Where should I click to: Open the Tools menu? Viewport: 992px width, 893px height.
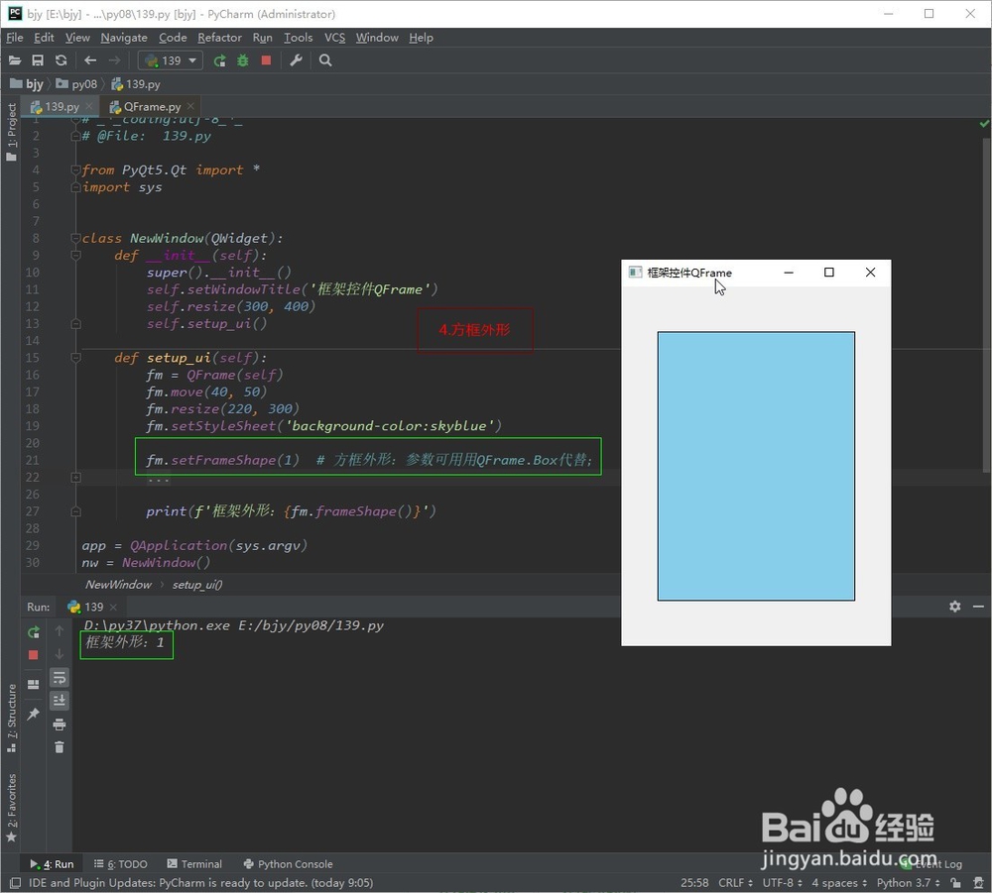pos(298,38)
